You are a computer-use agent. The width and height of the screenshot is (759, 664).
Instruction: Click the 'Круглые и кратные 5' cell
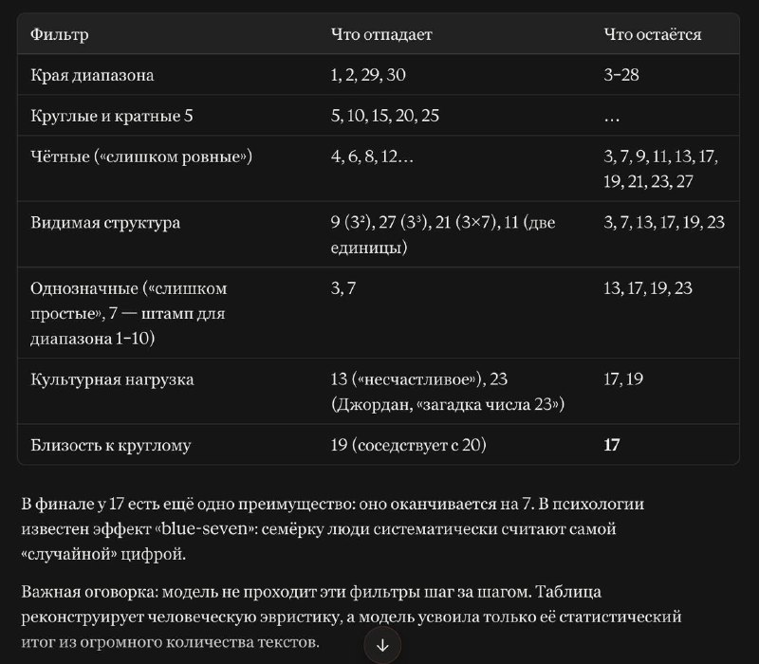pyautogui.click(x=112, y=116)
